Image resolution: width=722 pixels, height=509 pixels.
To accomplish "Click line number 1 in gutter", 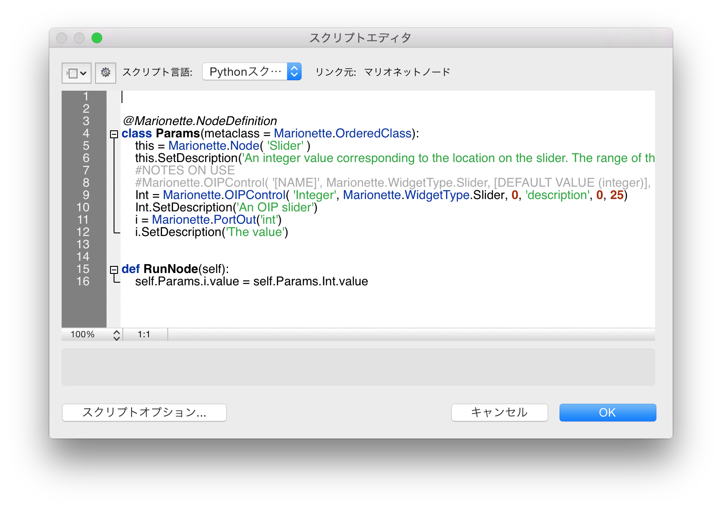I will coord(86,96).
